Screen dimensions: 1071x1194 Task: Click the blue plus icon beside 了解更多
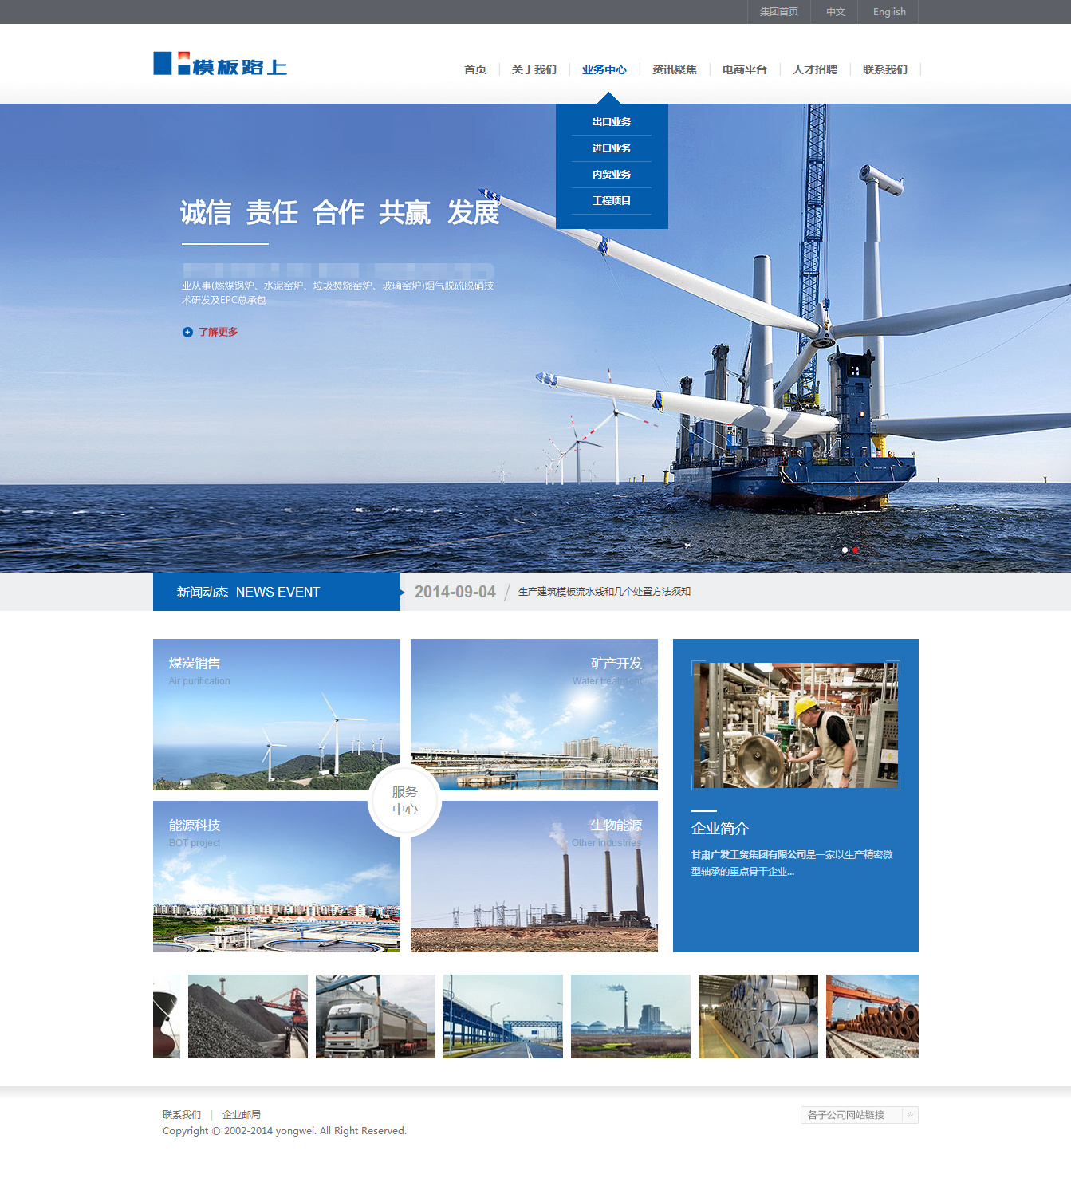pos(187,332)
